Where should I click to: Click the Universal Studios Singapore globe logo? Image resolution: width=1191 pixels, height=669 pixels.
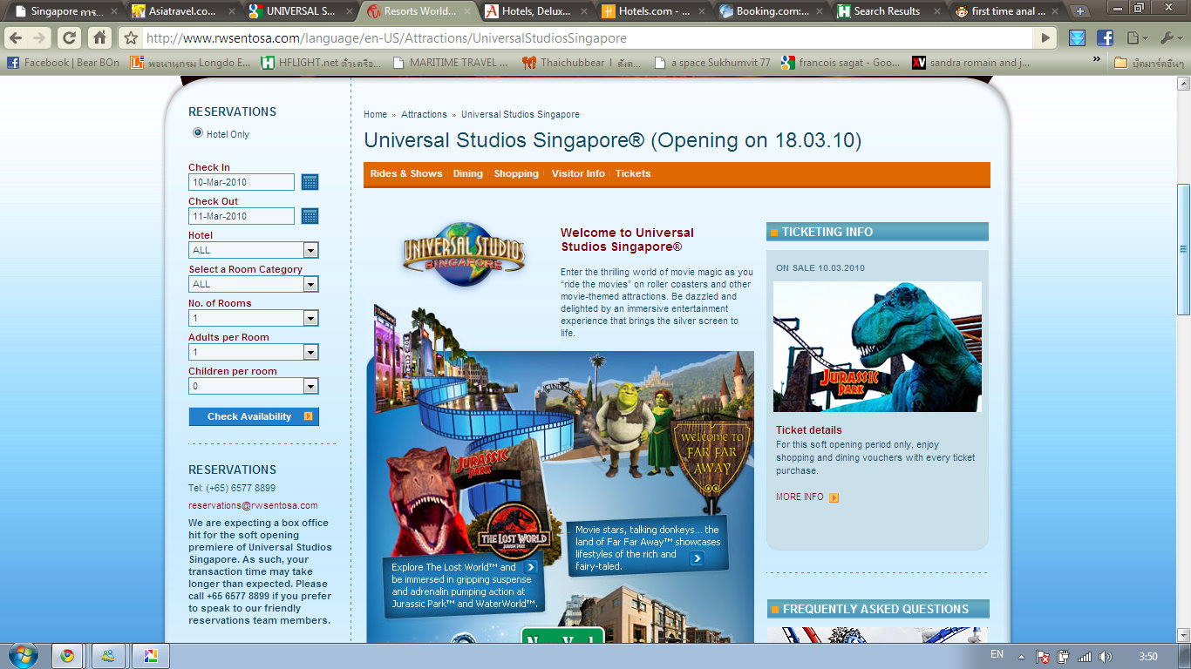point(465,254)
